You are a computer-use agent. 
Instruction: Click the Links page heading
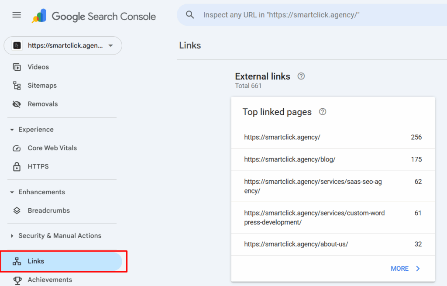click(190, 45)
